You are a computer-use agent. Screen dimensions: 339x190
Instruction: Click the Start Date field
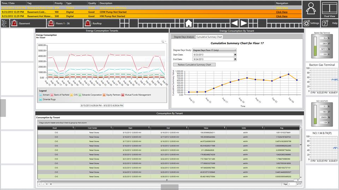pyautogui.click(x=213, y=55)
